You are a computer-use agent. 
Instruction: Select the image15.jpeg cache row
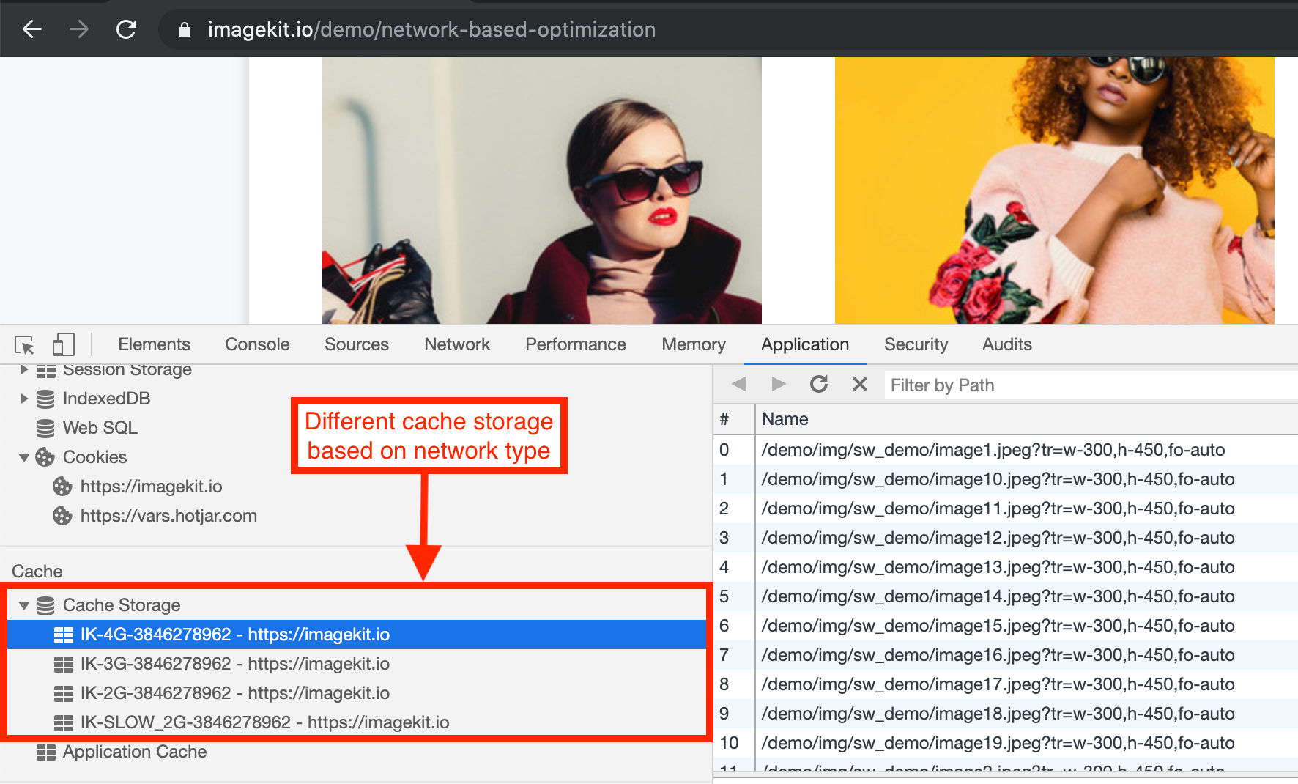click(x=1006, y=626)
